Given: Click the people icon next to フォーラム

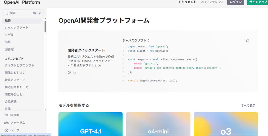Looking at the screenshot, I should click(6, 123).
